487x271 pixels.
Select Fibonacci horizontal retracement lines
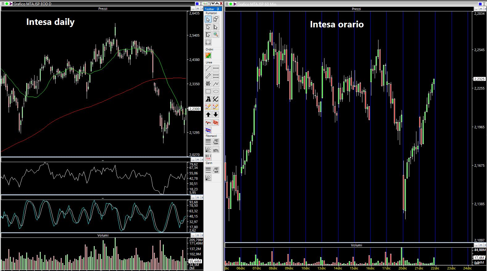(208, 142)
